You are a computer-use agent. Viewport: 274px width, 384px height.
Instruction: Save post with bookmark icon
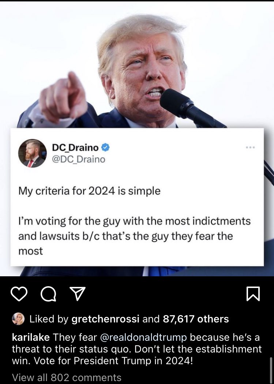point(253,293)
